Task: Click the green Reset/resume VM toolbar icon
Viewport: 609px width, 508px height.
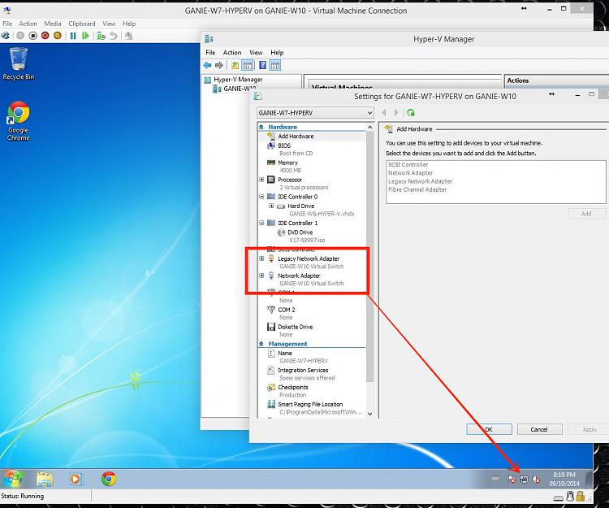Action: tap(85, 36)
